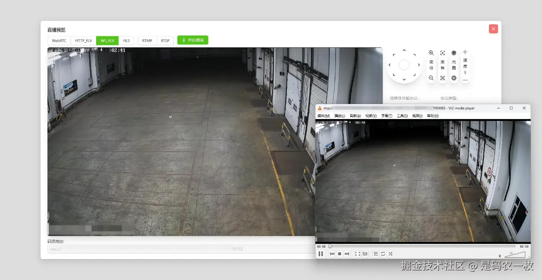
Task: Click VLC previous media button
Action: 332,254
